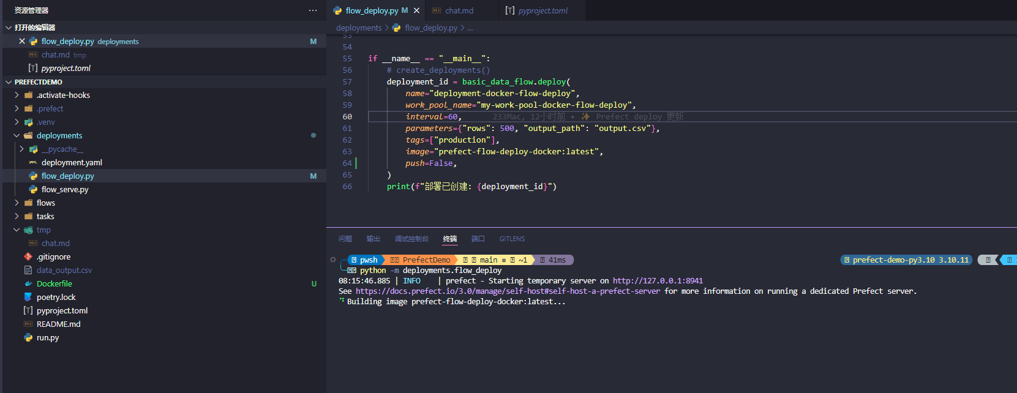Click flow_serve.py Python icon
The width and height of the screenshot is (1017, 393).
point(33,189)
